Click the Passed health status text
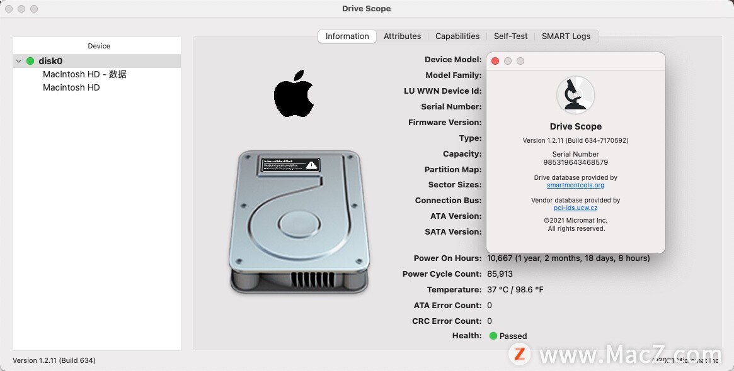 coord(513,336)
